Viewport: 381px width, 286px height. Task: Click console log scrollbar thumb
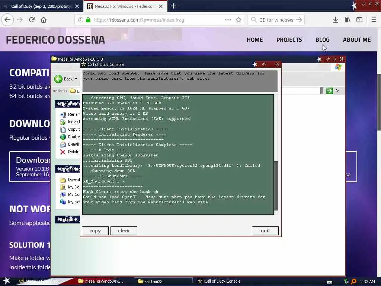pyautogui.click(x=276, y=185)
